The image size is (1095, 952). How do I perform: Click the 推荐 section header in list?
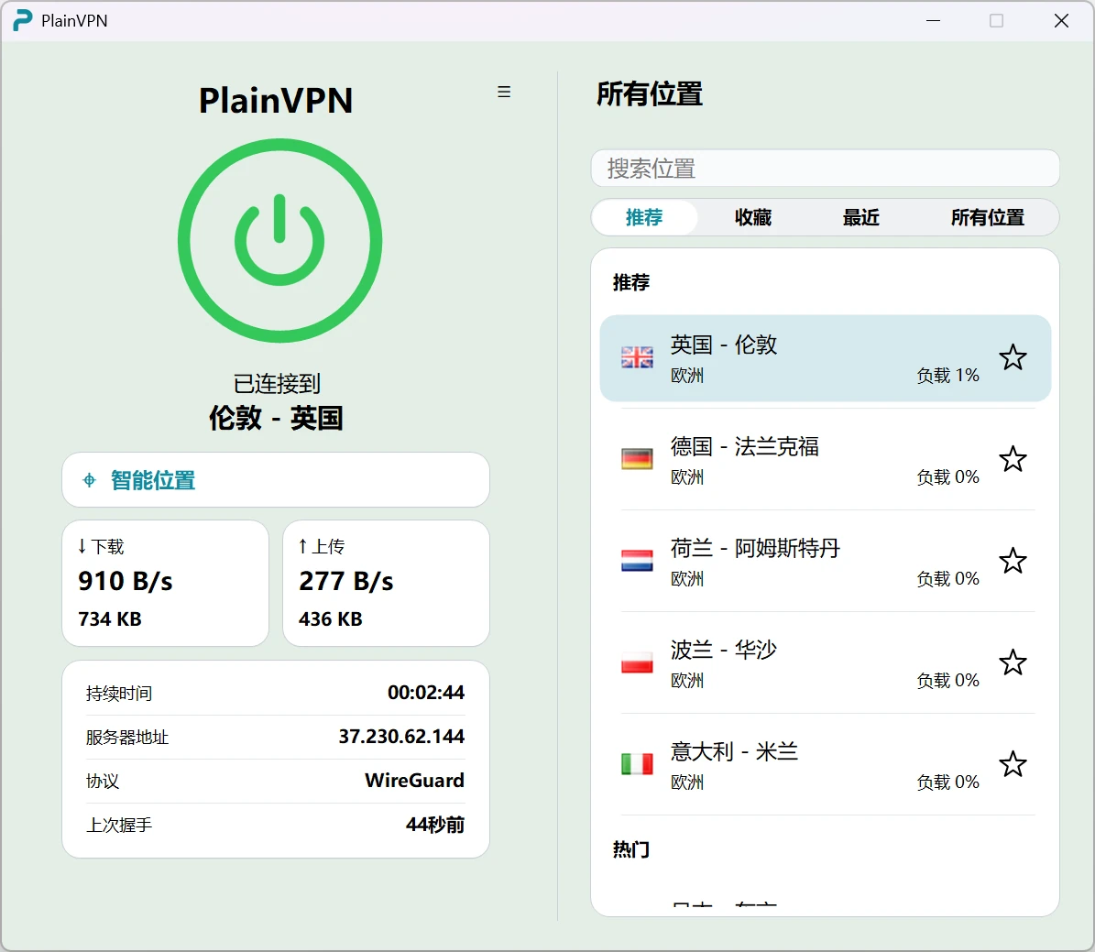pyautogui.click(x=631, y=282)
